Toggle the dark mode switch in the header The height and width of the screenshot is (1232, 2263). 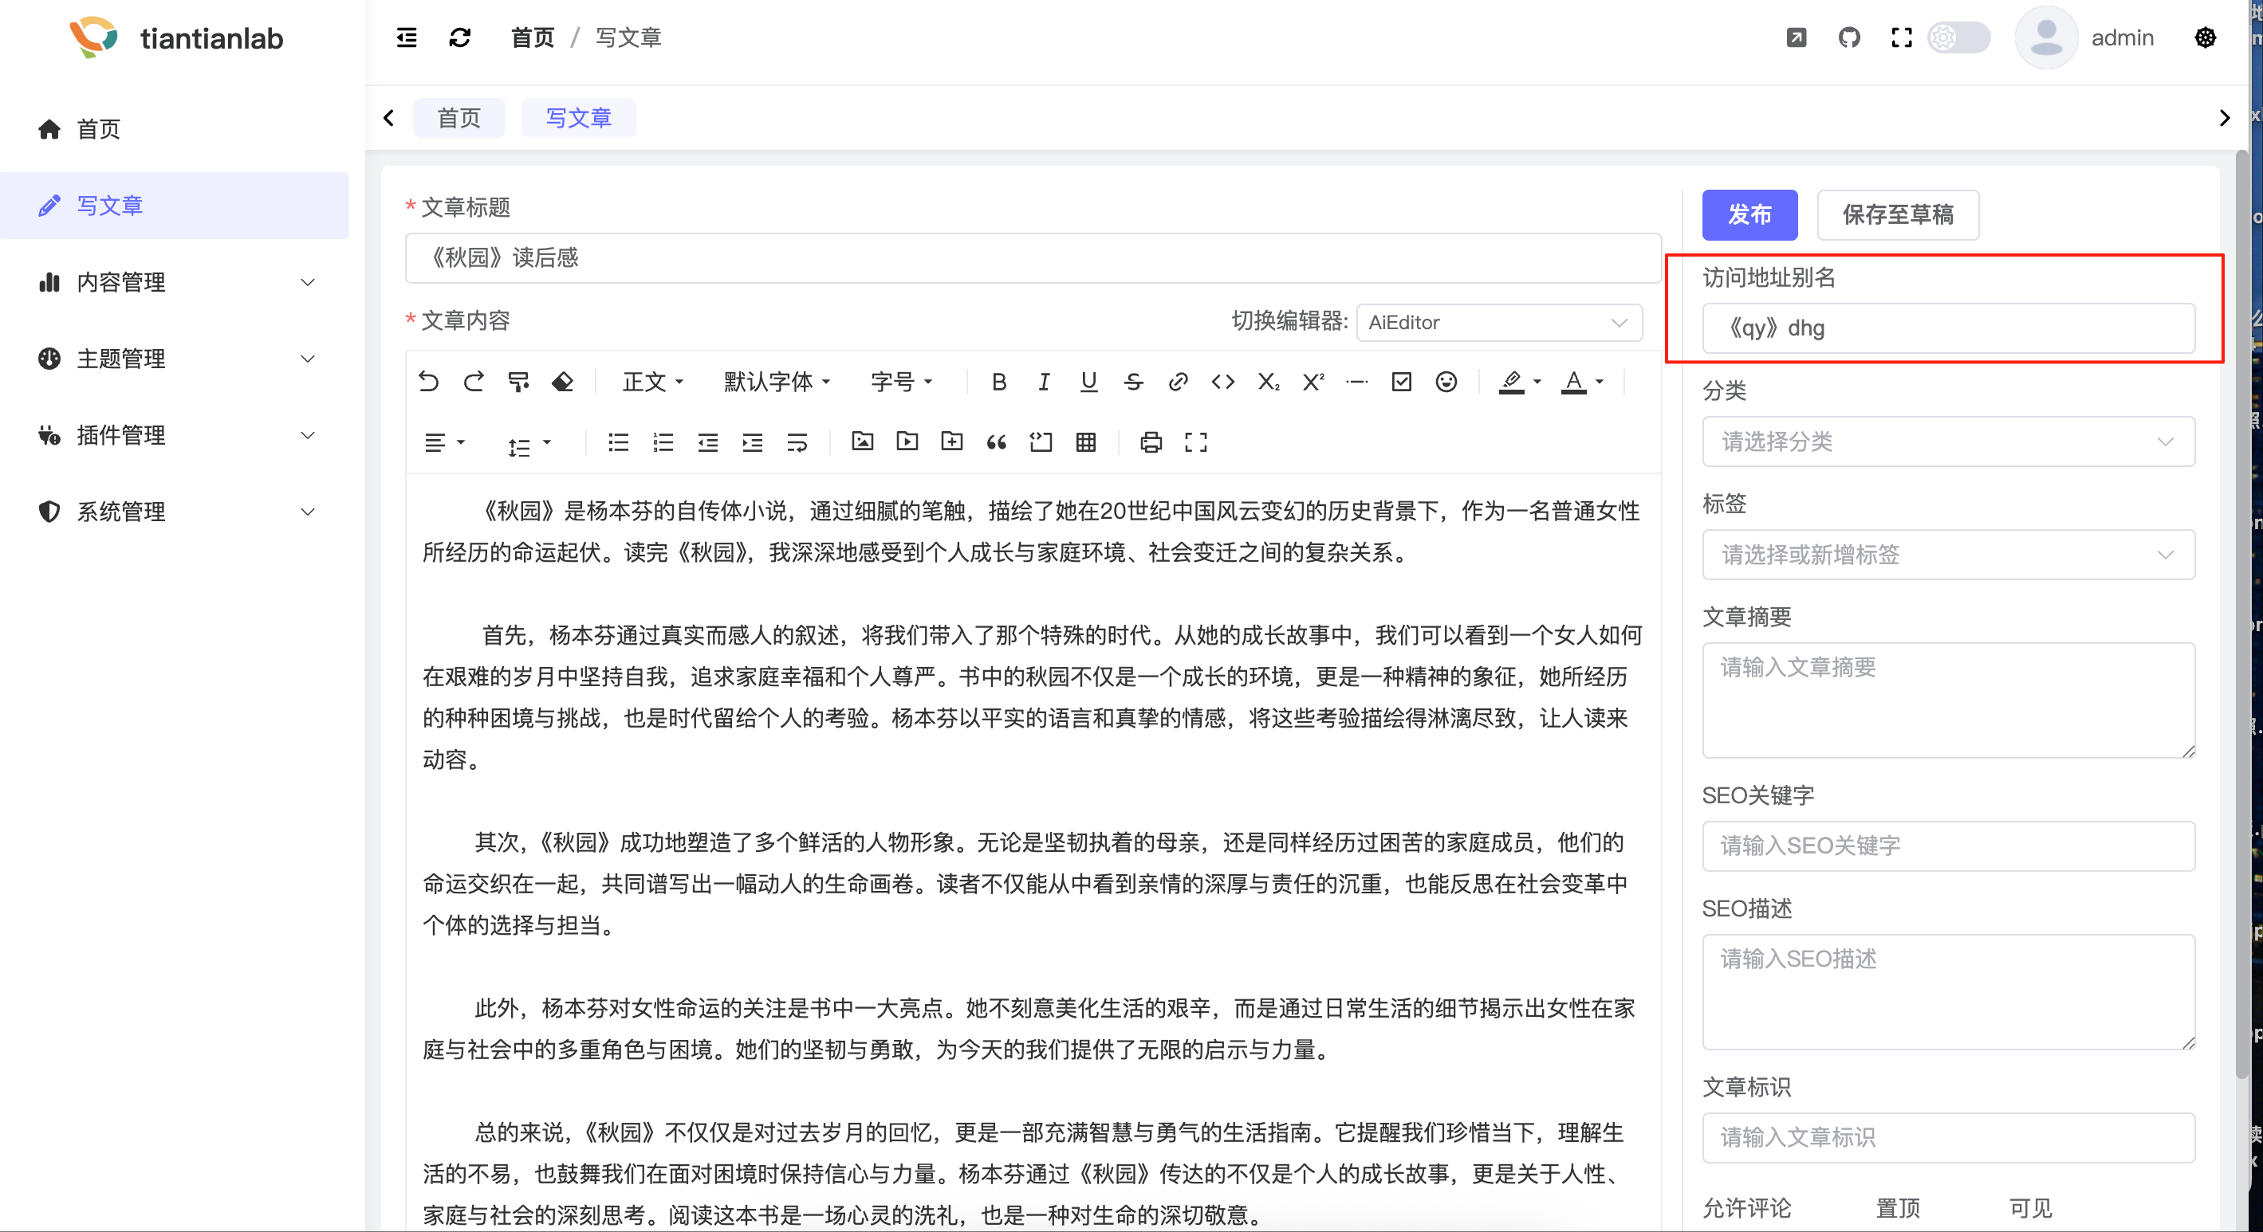point(1958,37)
